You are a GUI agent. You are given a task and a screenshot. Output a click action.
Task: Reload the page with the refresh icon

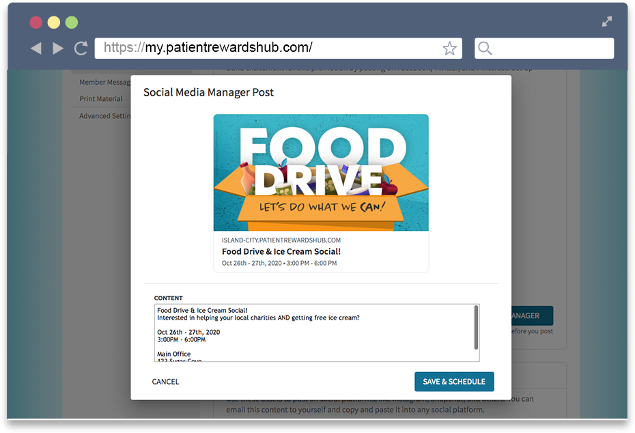point(81,48)
